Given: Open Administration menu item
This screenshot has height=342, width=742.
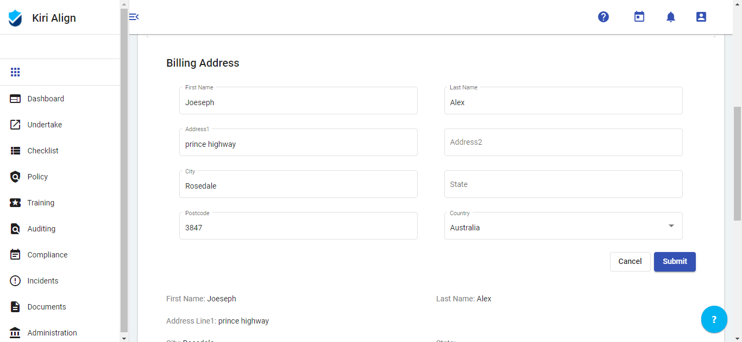Looking at the screenshot, I should click(60, 332).
